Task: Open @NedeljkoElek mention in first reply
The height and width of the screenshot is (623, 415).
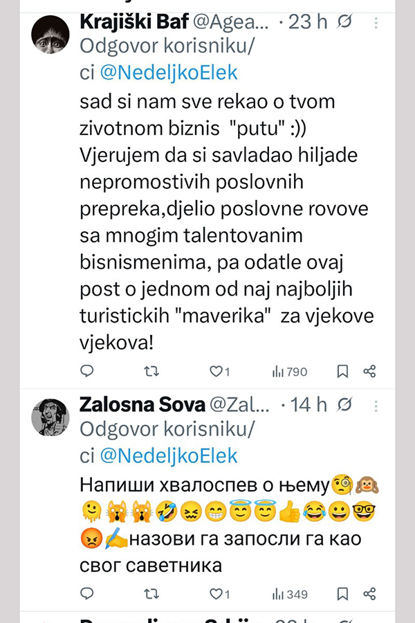Action: pos(169,72)
